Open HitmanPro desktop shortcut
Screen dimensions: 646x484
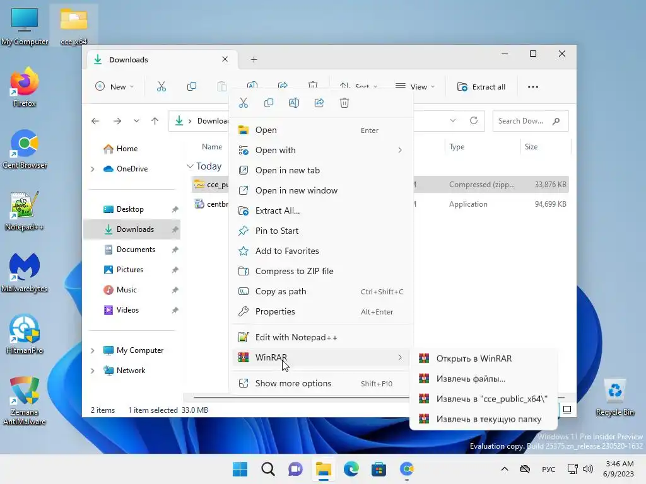click(x=25, y=334)
